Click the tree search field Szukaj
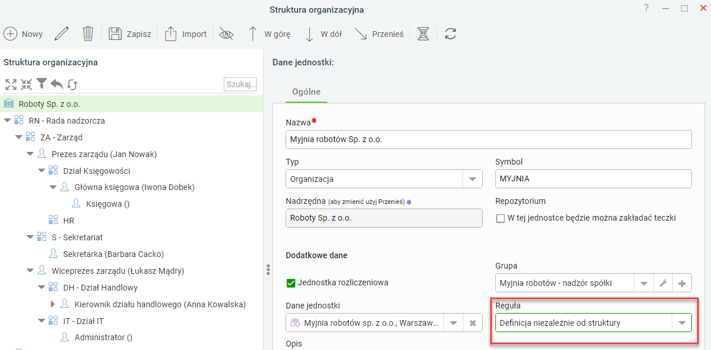This screenshot has height=350, width=711. click(240, 84)
